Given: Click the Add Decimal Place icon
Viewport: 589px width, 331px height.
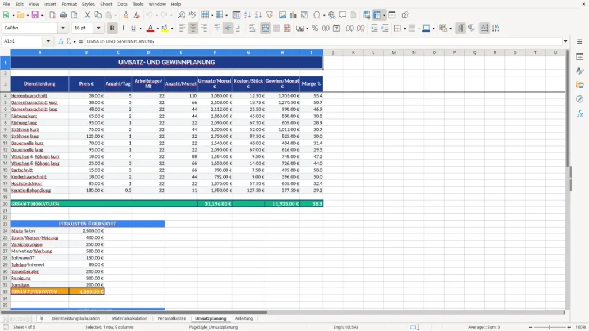Looking at the screenshot, I should coord(350,28).
